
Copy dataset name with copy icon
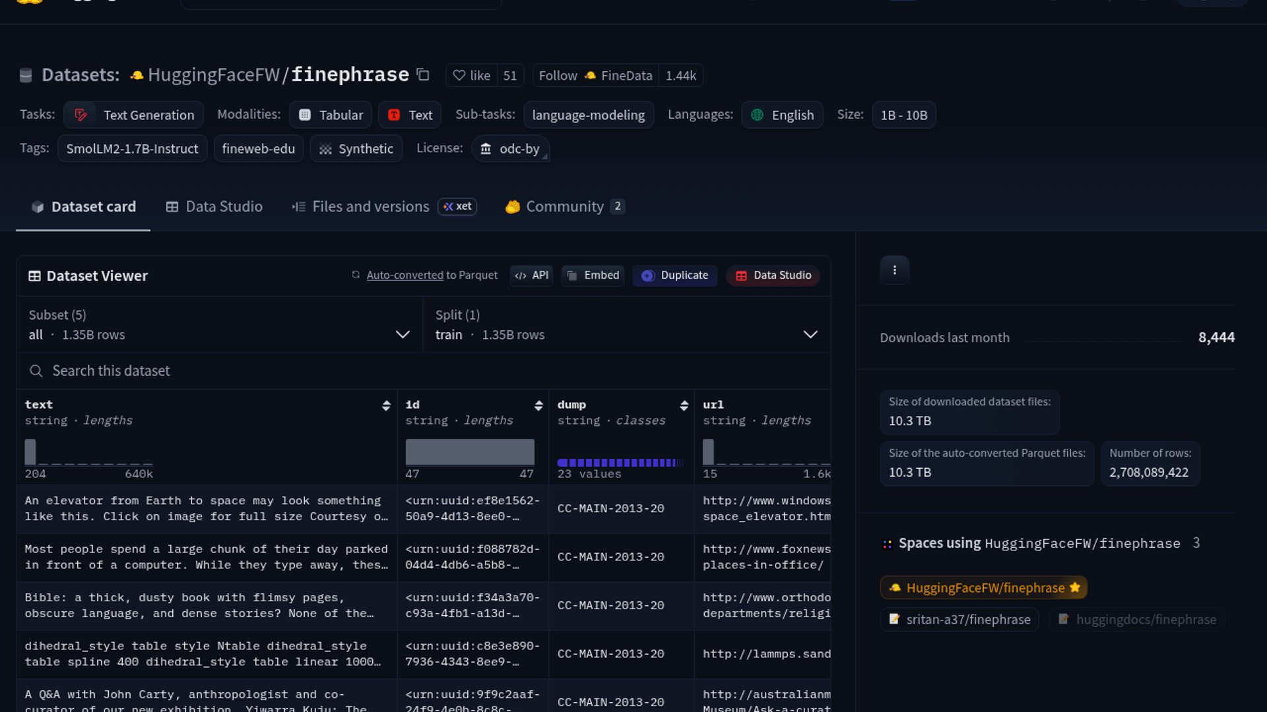pos(423,75)
